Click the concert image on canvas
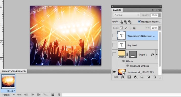 point(66,35)
